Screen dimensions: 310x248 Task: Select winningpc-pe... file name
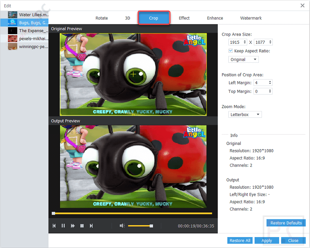pyautogui.click(x=34, y=47)
